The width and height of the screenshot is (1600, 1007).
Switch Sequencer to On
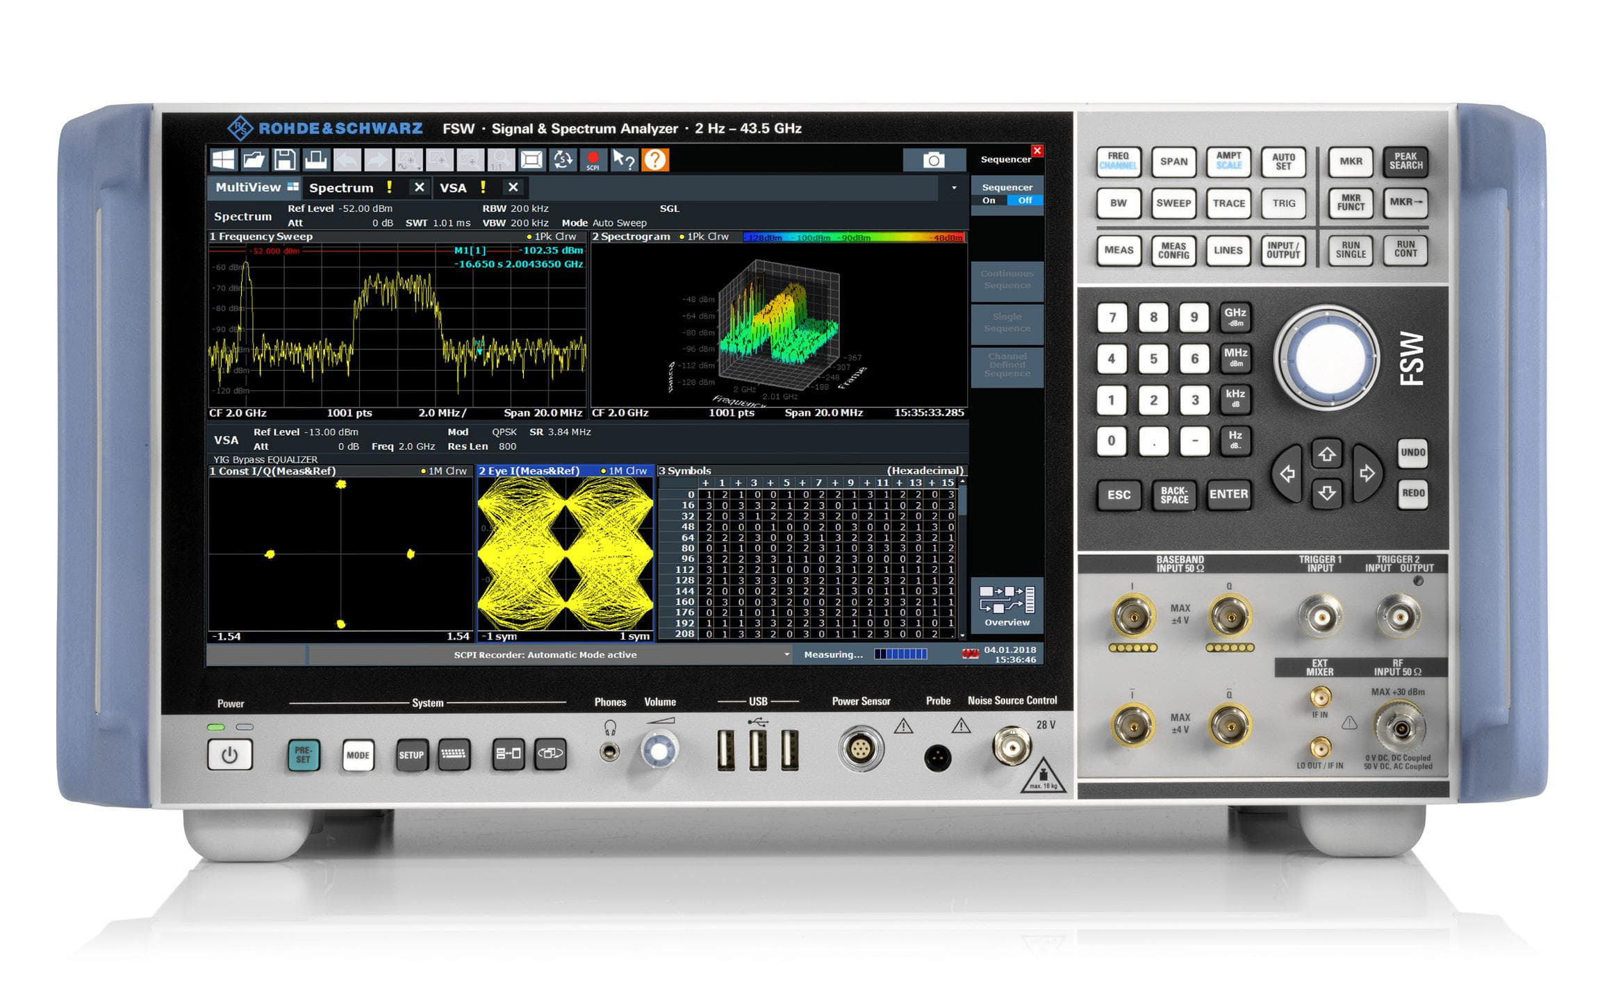[989, 201]
